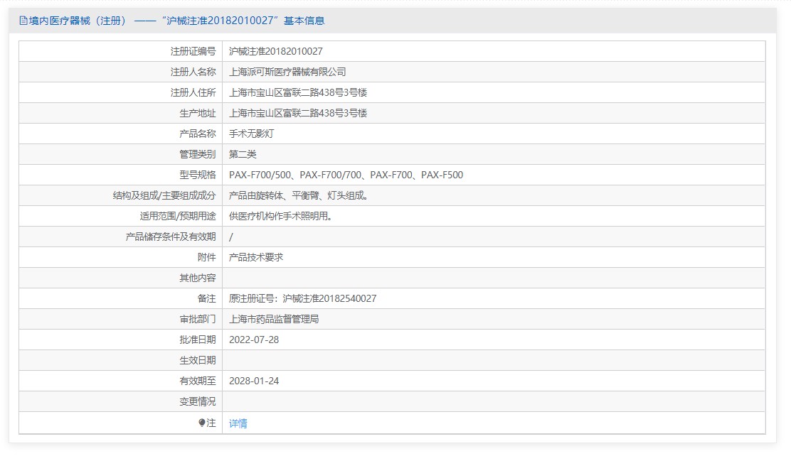Select registration number 沪械注准20182010027 in table
The width and height of the screenshot is (791, 461).
point(275,51)
